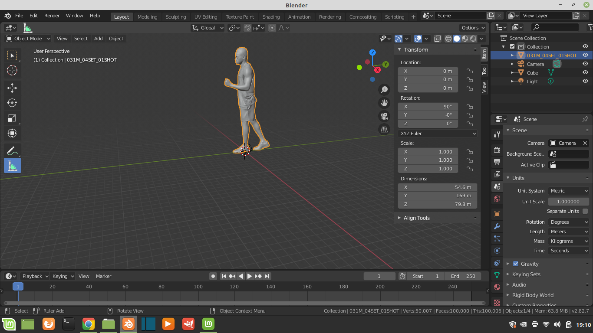The image size is (593, 333).
Task: Open the Object Mode dropdown
Action: (x=28, y=39)
